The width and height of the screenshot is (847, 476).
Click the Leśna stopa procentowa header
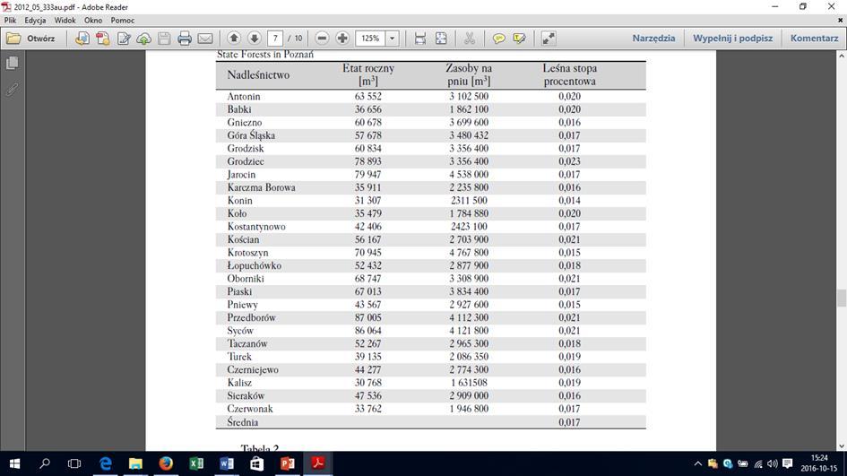[x=570, y=74]
